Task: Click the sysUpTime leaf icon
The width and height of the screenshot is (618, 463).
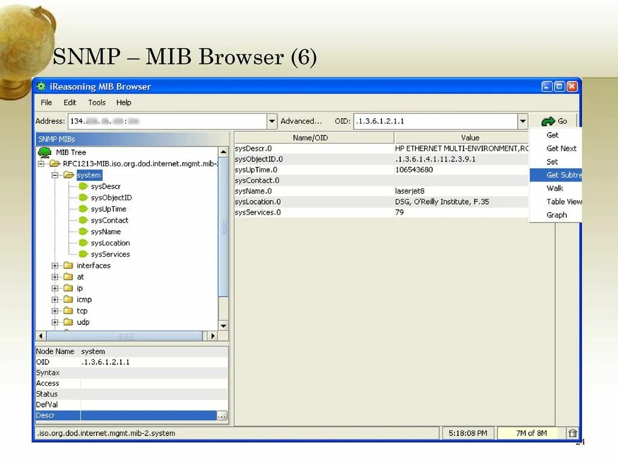Action: coord(83,209)
